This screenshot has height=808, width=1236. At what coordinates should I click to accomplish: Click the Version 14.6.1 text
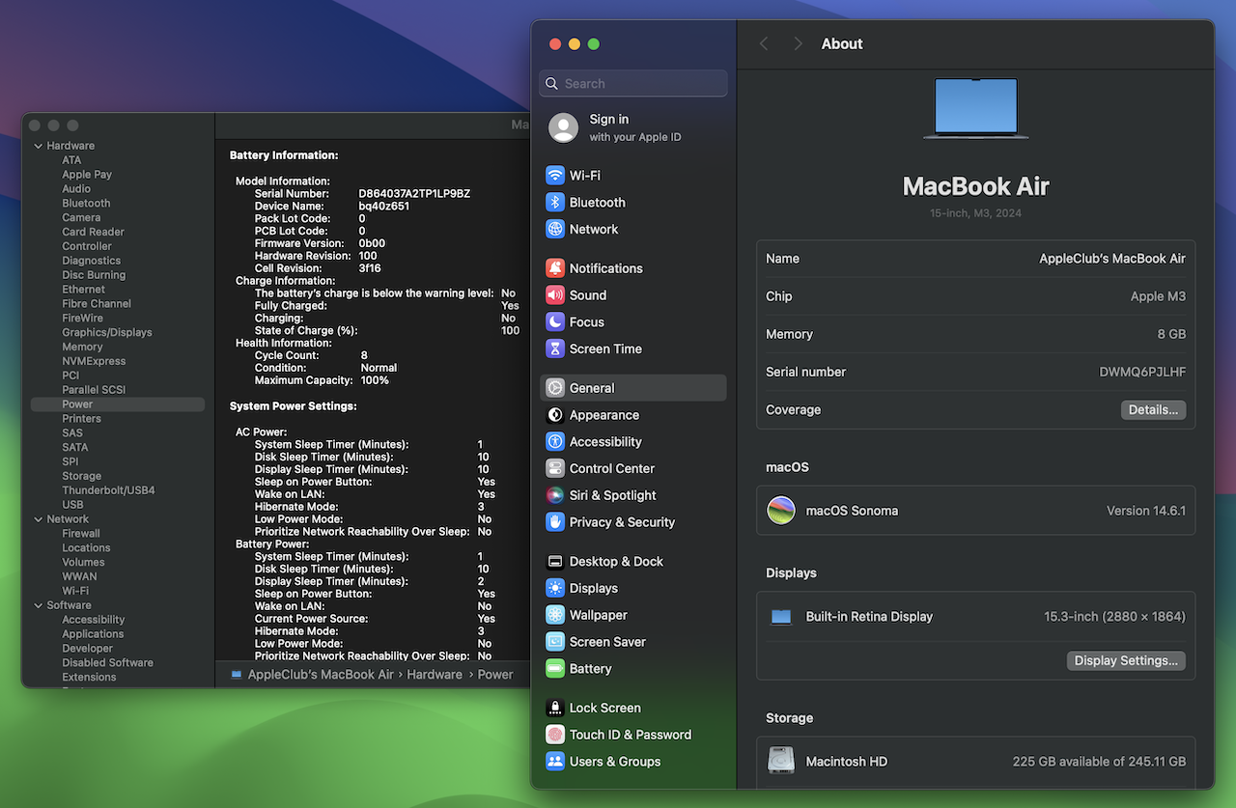(1146, 511)
